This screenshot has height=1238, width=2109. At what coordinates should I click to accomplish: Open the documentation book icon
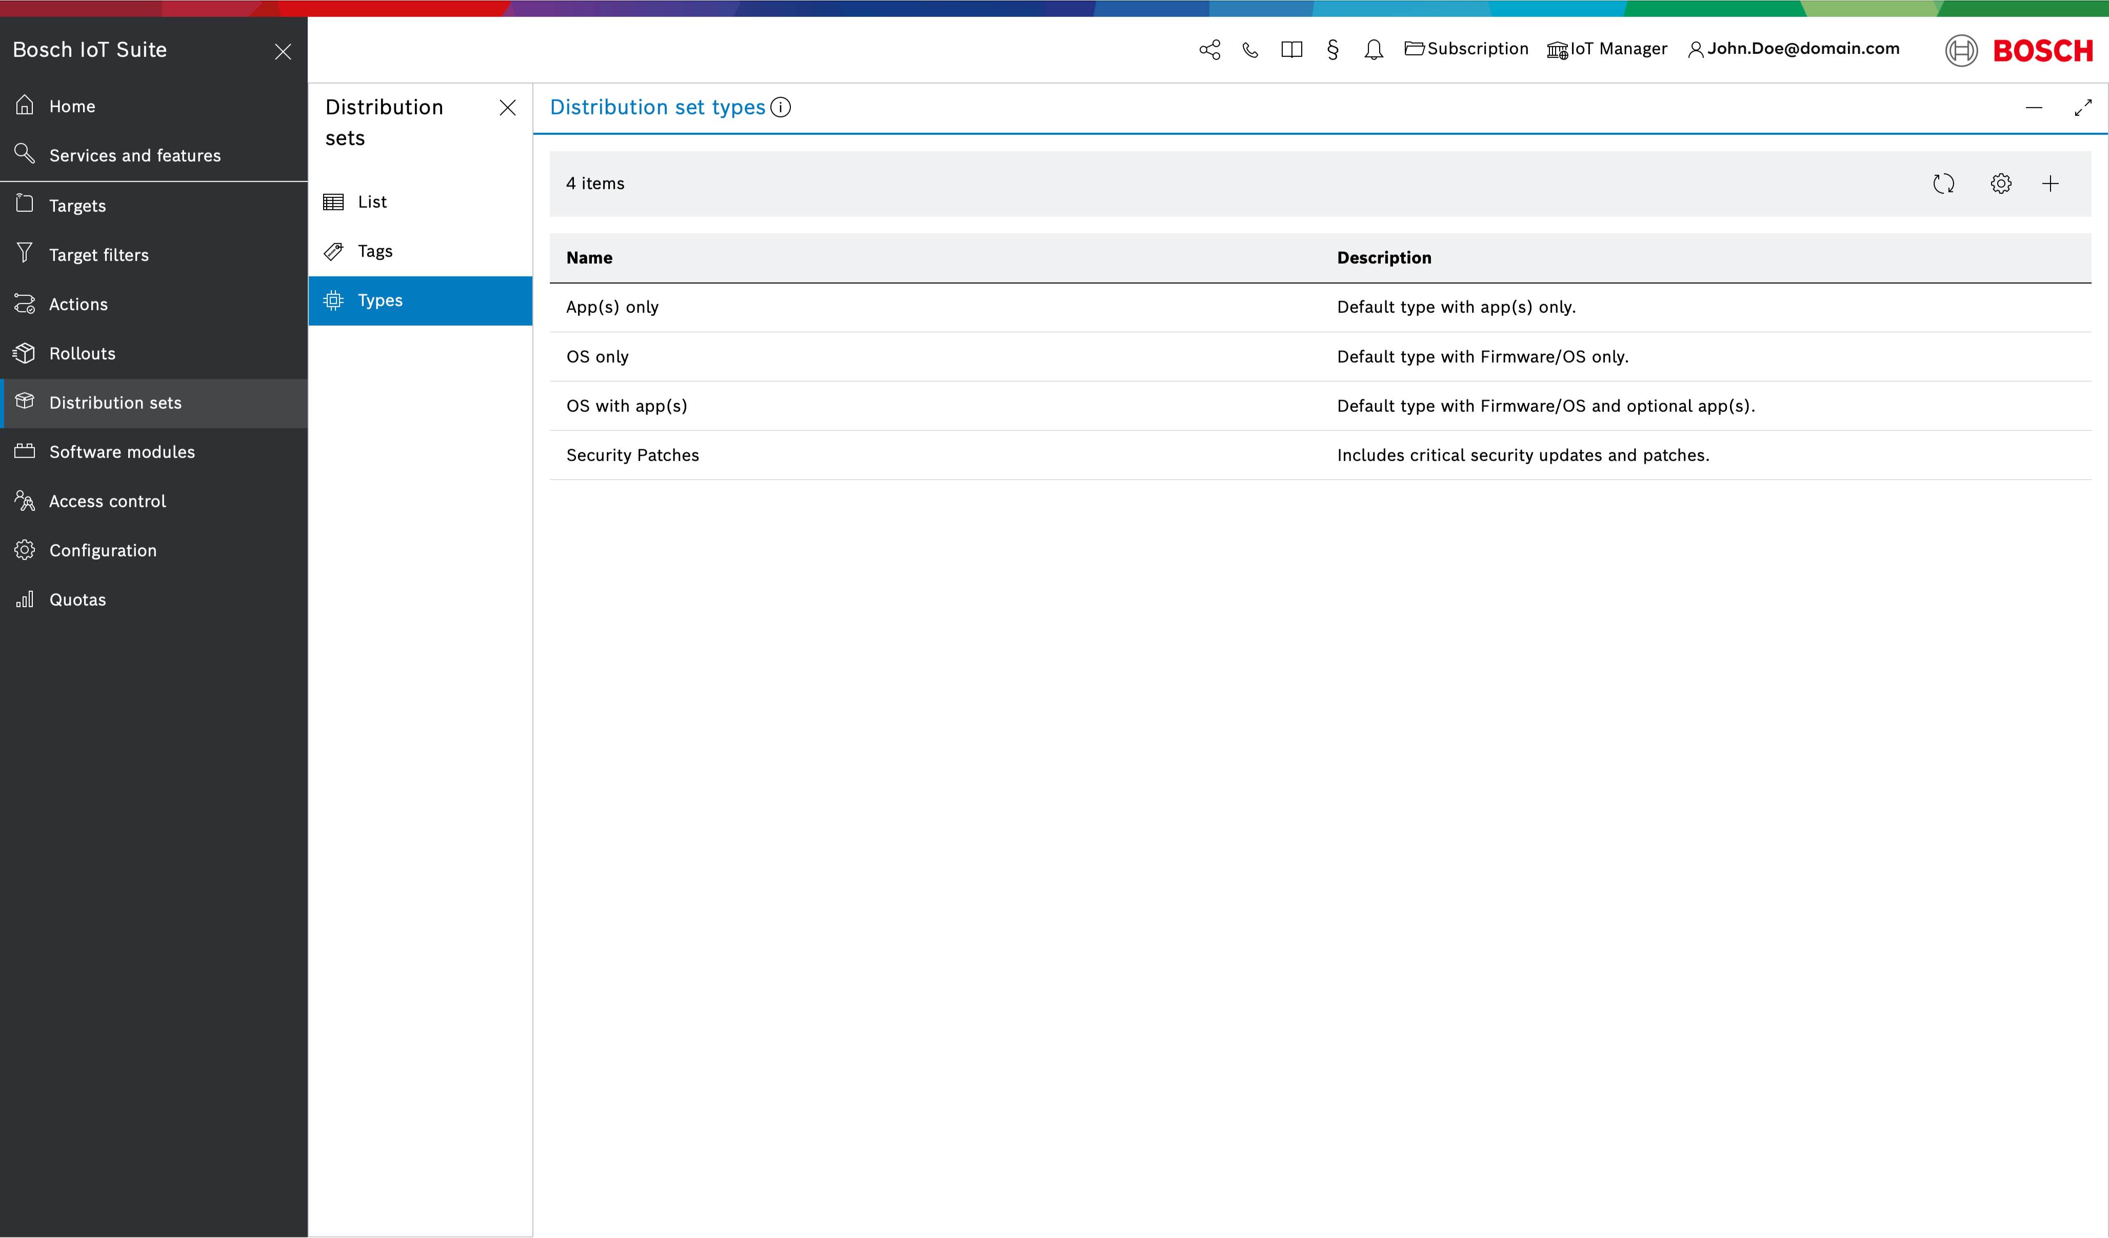pyautogui.click(x=1291, y=49)
